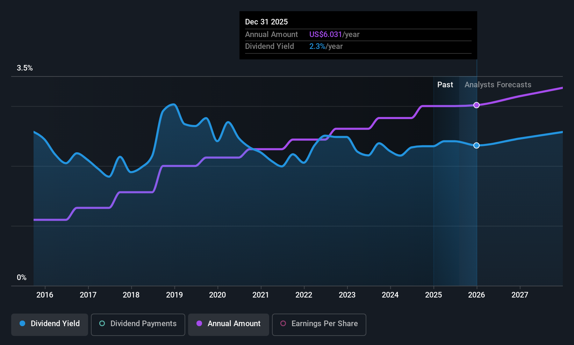
Task: Select the 2017 x-axis label
Action: click(x=88, y=295)
